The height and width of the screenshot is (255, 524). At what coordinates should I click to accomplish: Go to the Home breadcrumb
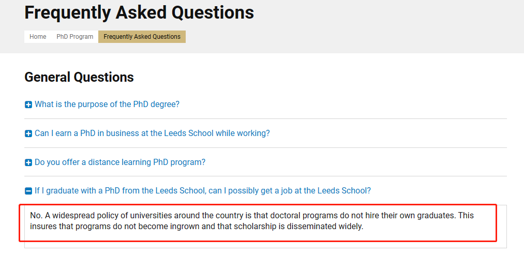point(38,37)
